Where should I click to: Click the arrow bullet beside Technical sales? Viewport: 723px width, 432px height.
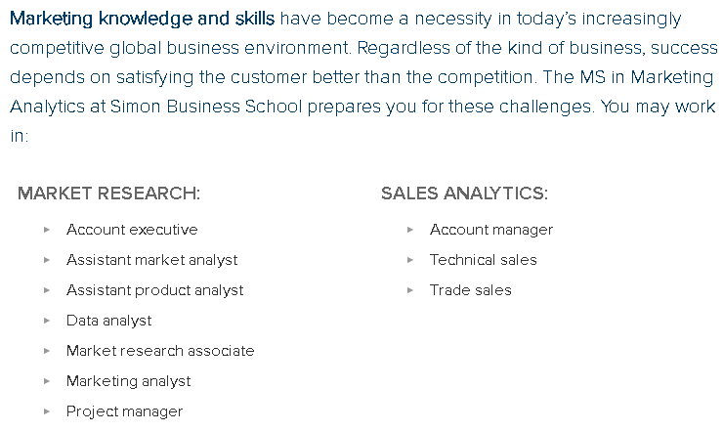pyautogui.click(x=410, y=260)
